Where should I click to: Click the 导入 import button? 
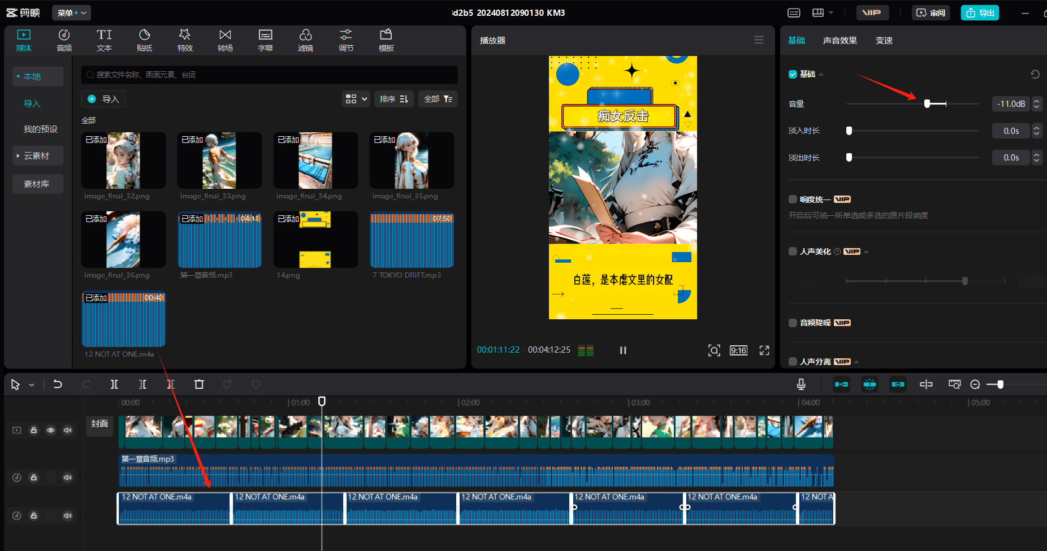pyautogui.click(x=103, y=99)
